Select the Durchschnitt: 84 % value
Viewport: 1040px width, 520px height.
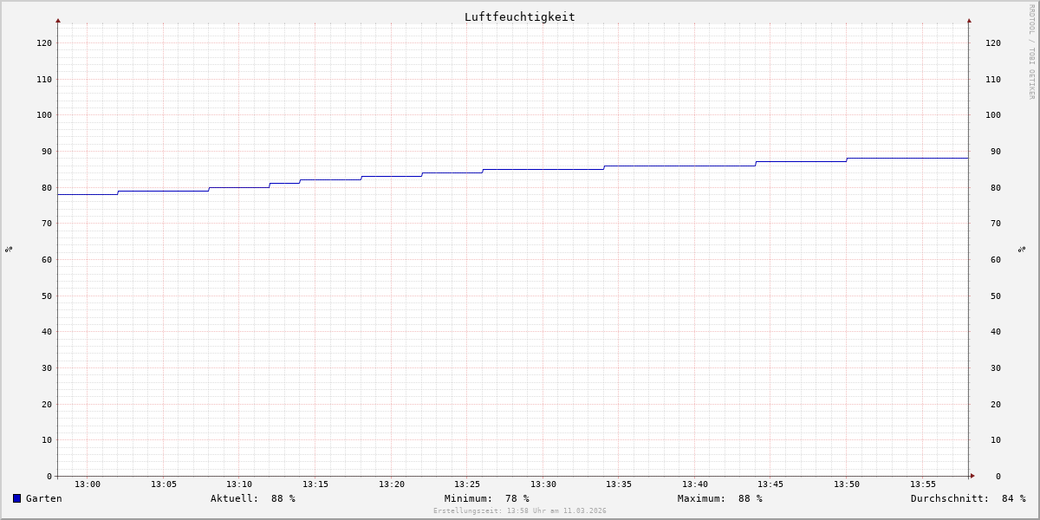click(x=968, y=498)
